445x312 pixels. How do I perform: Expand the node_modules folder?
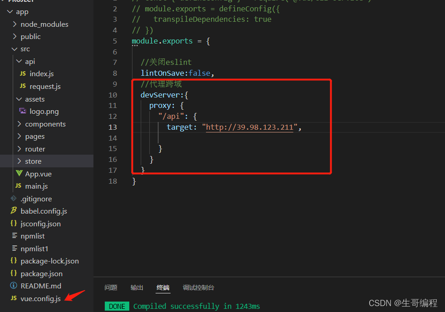pos(15,24)
